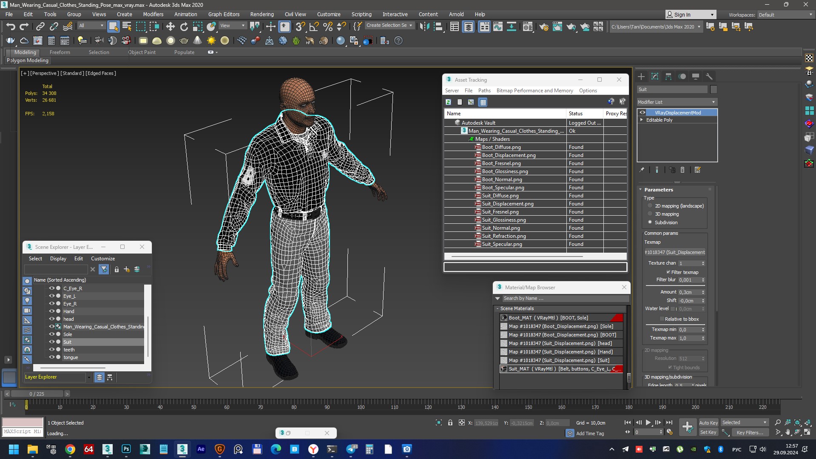This screenshot has height=459, width=816.
Task: Expand the Editable Poly modifier entry
Action: click(x=642, y=120)
